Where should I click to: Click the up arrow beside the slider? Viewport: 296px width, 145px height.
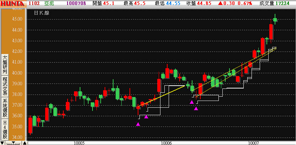tap(25, 143)
